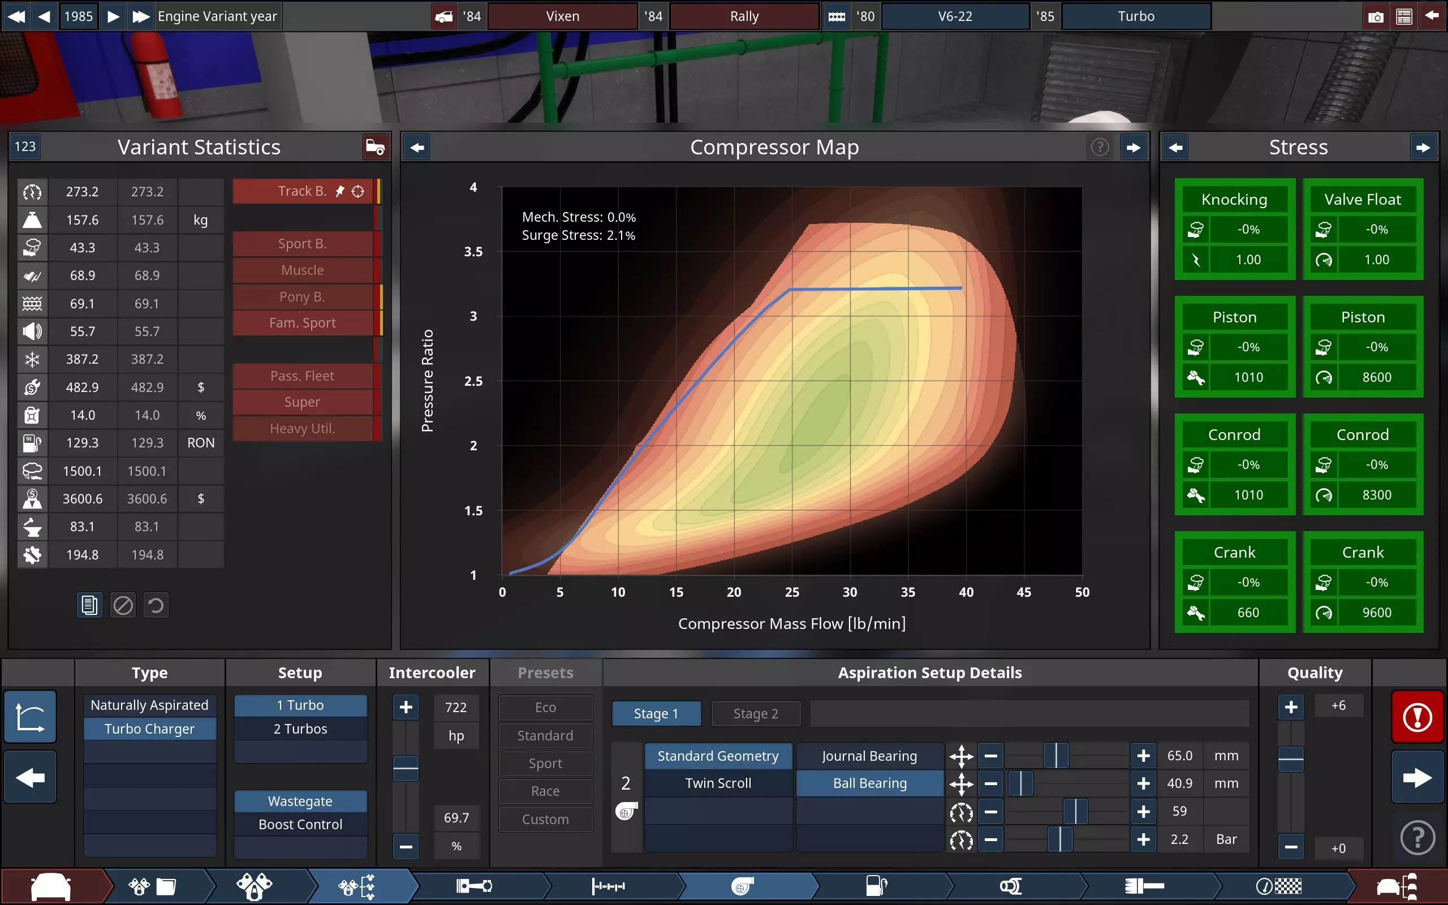Image resolution: width=1448 pixels, height=905 pixels.
Task: Open the '85 Turbo engine variant
Action: (x=1136, y=17)
